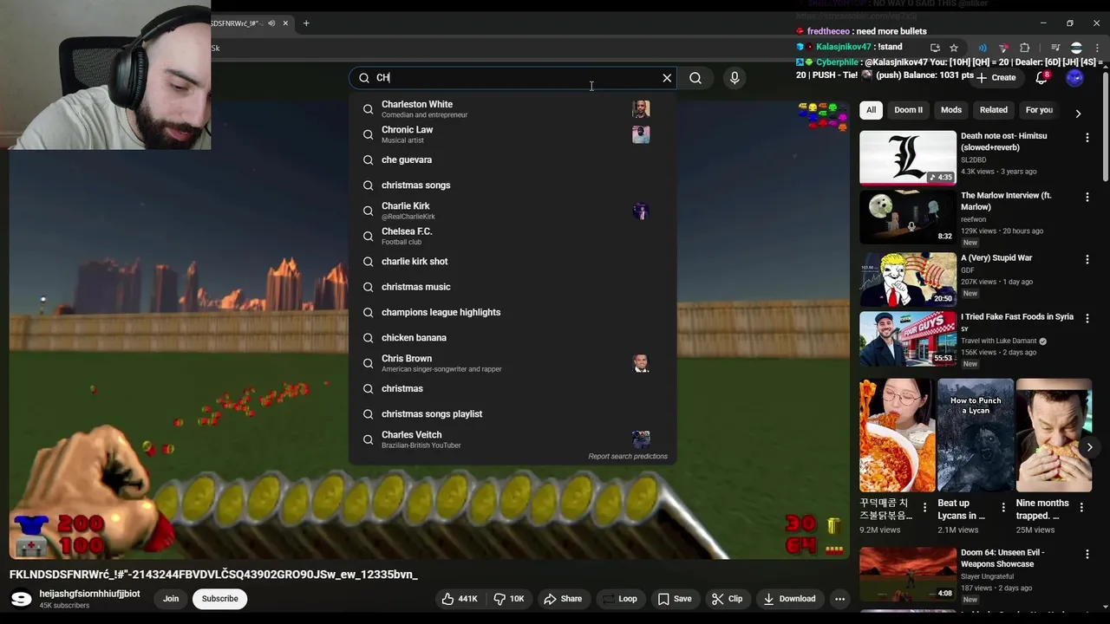1110x624 pixels.
Task: Select the Charleston White suggestion
Action: [x=513, y=109]
